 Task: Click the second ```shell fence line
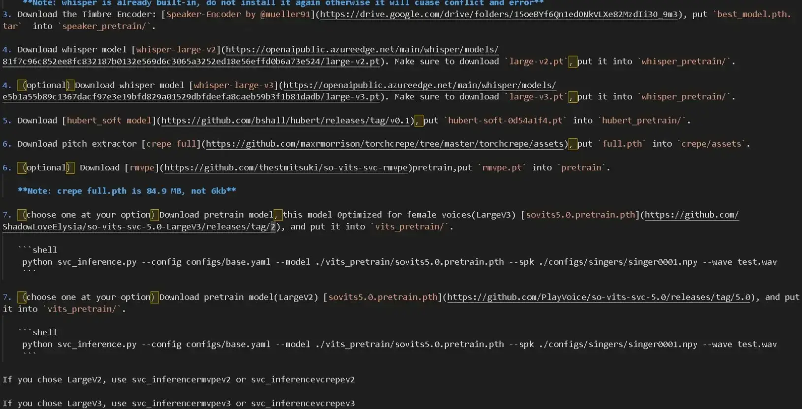coord(37,333)
